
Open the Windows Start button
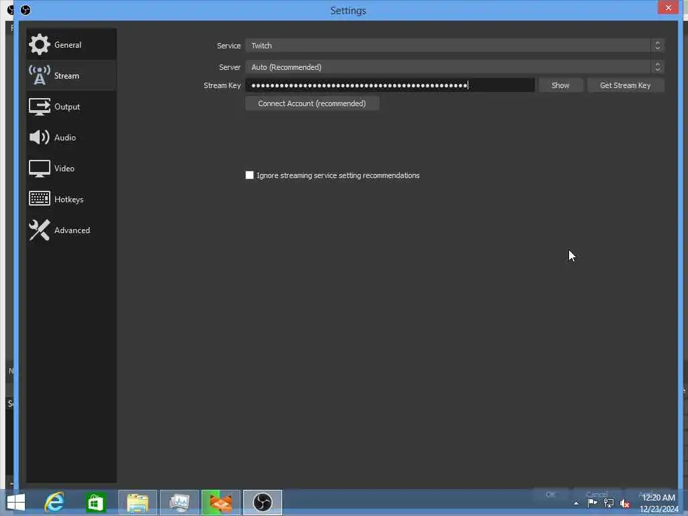tap(16, 503)
